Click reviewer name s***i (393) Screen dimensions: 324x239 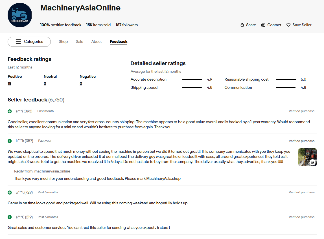pyautogui.click(x=24, y=111)
